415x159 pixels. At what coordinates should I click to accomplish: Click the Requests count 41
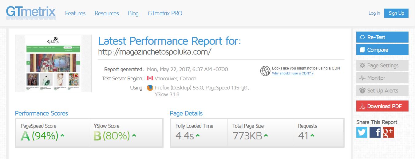tap(303, 136)
